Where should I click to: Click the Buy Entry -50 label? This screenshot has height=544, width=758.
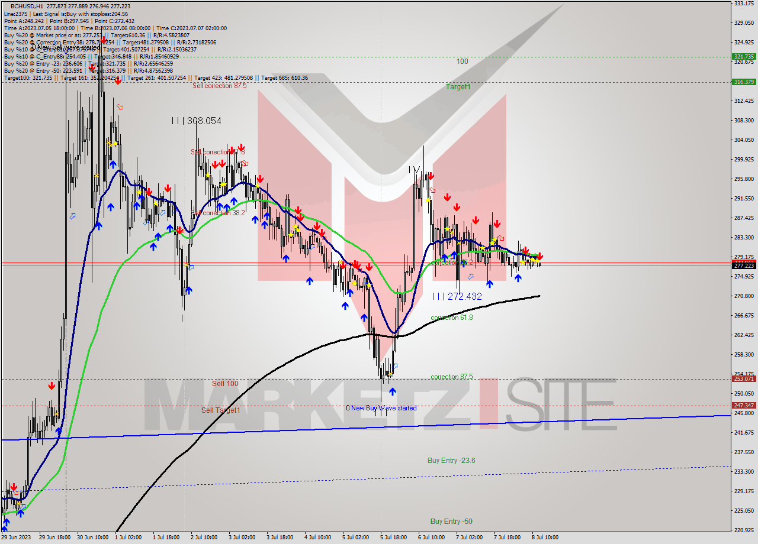451,522
